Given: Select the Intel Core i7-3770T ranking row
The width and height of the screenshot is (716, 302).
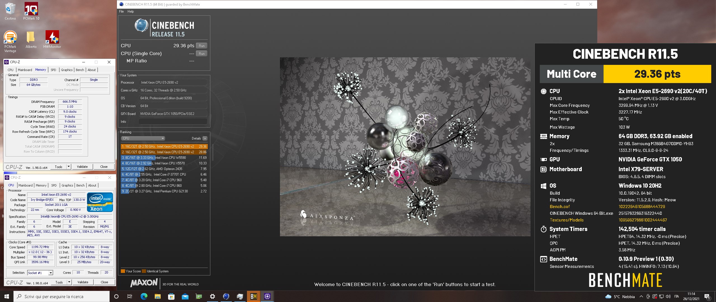Looking at the screenshot, I should point(164,174).
